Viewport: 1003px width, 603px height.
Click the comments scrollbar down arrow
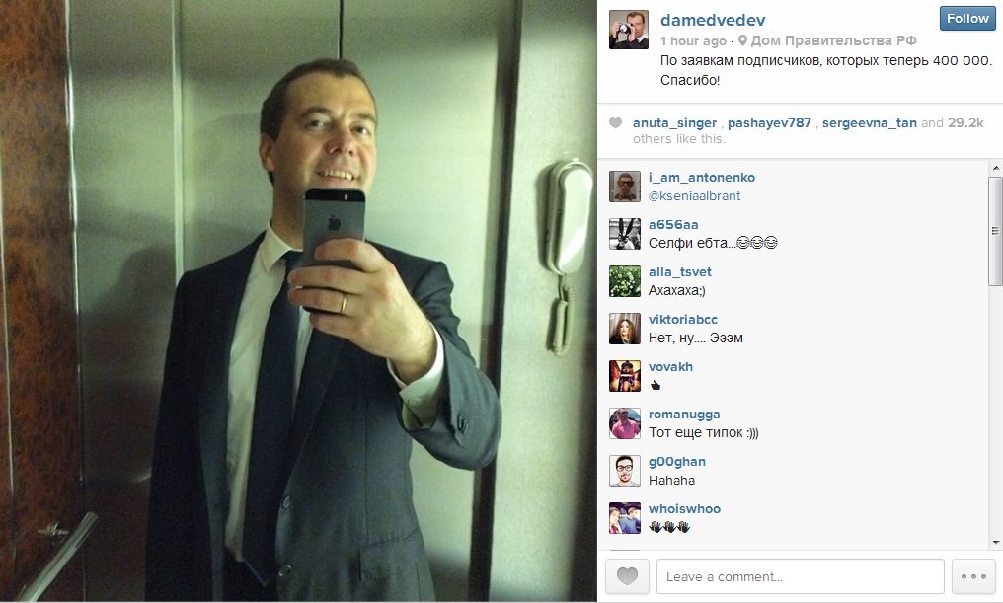pyautogui.click(x=995, y=542)
